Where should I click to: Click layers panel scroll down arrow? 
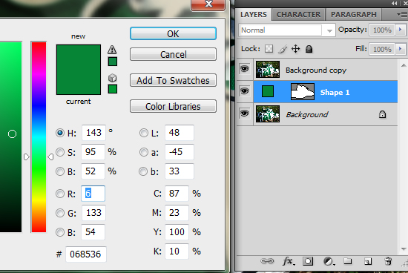pos(404,249)
